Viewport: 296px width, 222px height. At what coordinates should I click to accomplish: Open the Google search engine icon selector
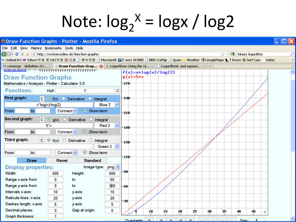(234, 54)
